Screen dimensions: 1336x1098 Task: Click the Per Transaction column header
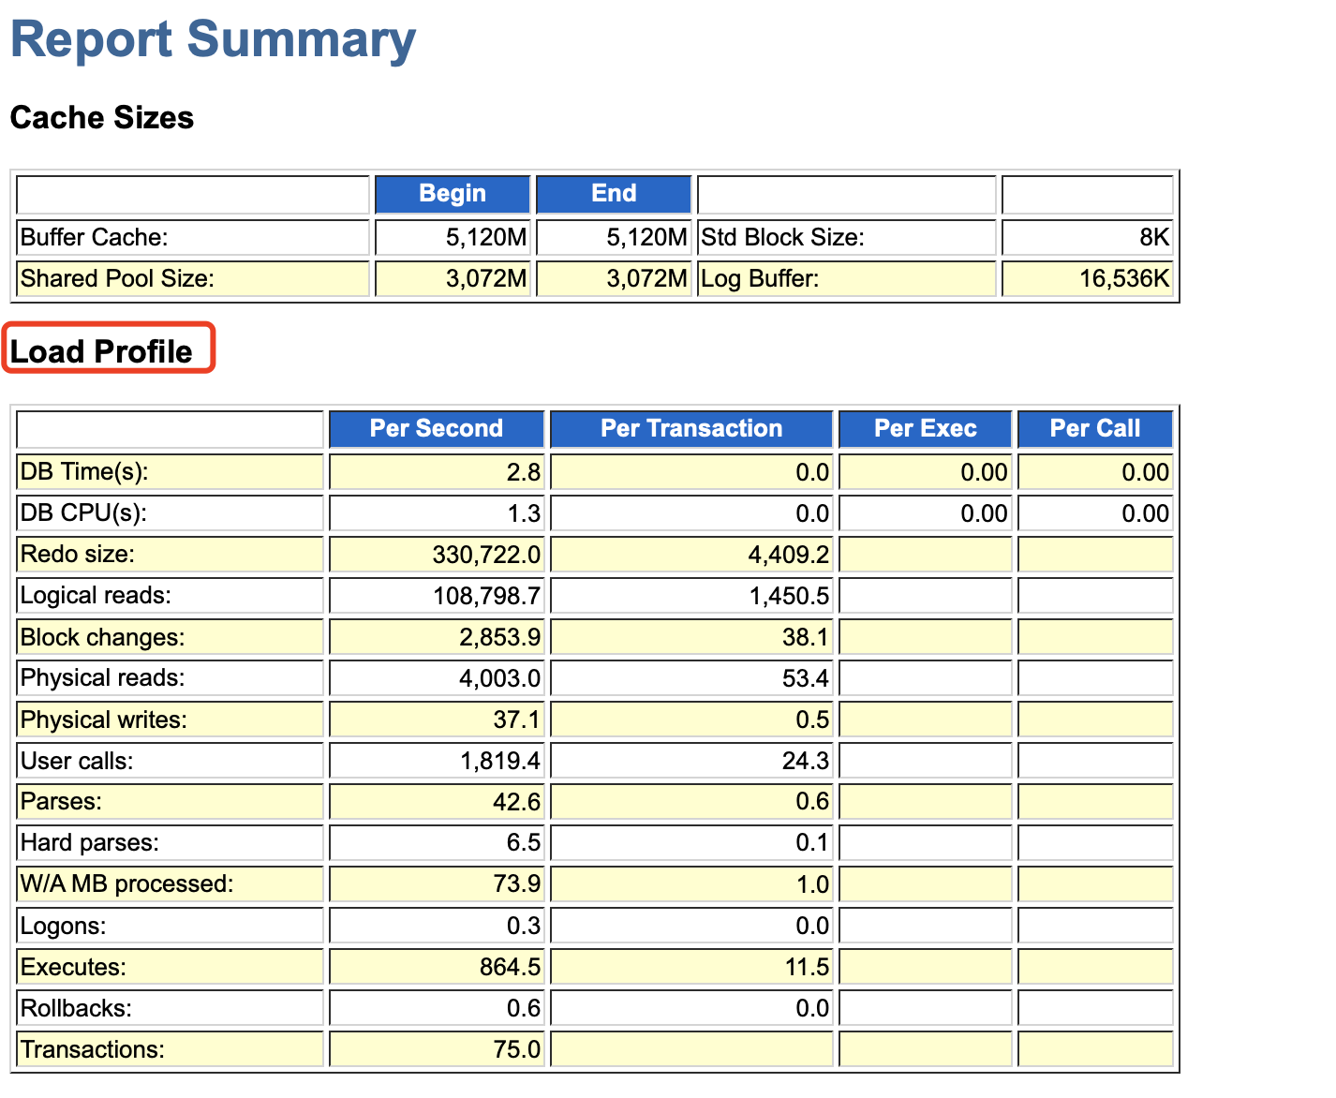(x=690, y=428)
